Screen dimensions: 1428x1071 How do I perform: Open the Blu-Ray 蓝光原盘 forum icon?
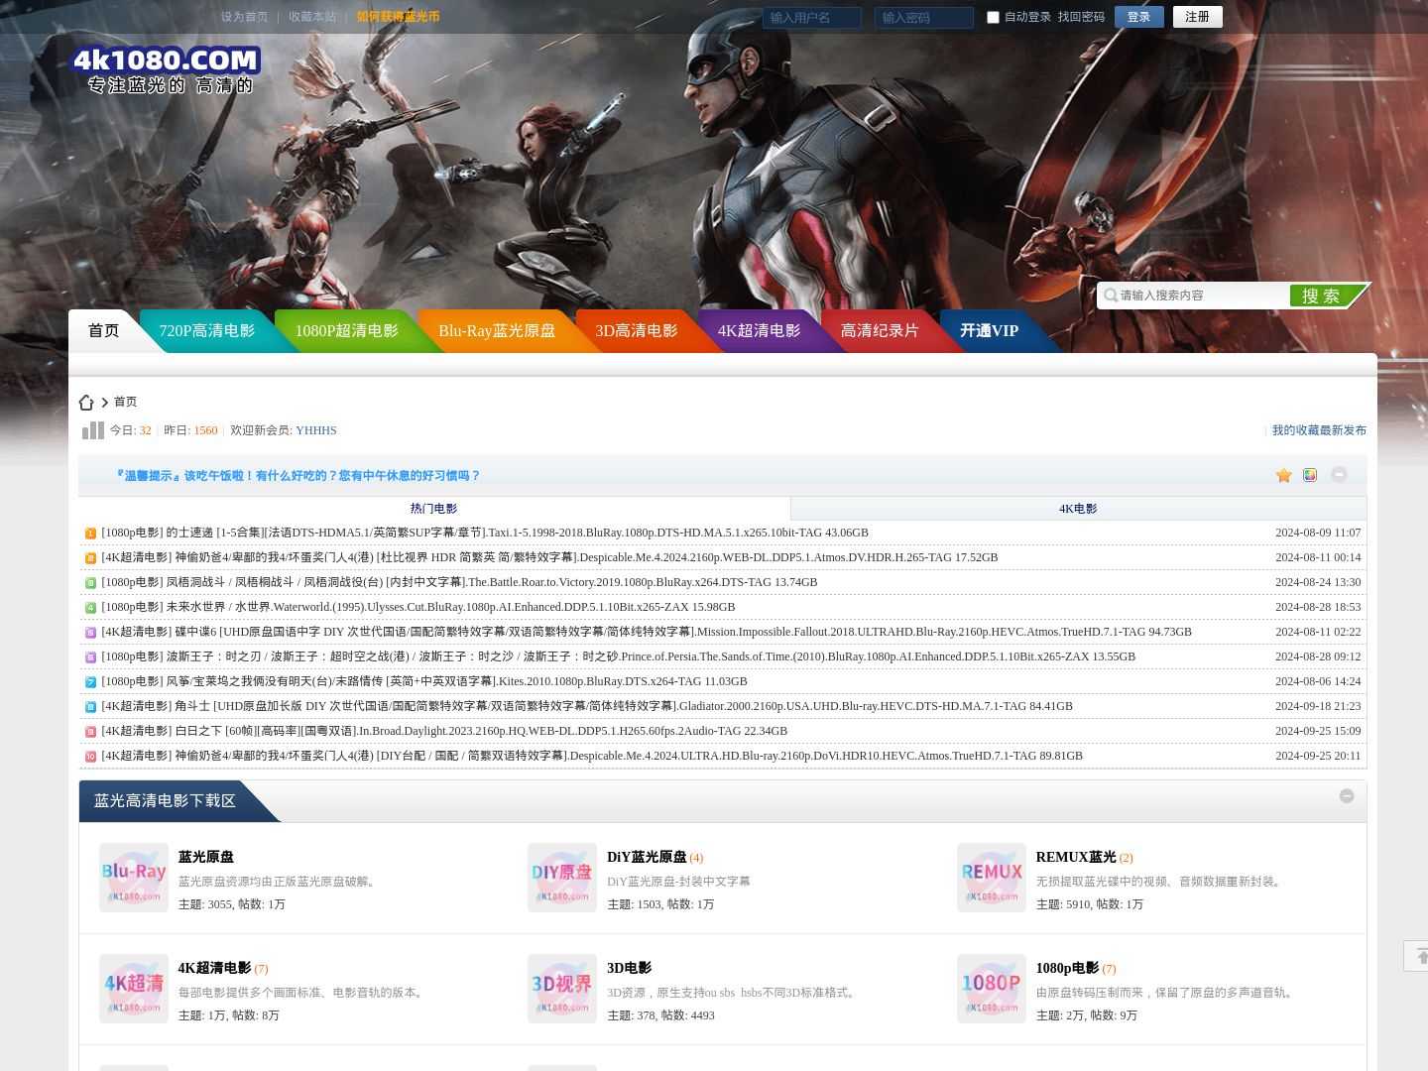134,878
